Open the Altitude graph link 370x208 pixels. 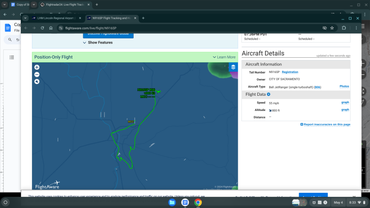tap(345, 110)
